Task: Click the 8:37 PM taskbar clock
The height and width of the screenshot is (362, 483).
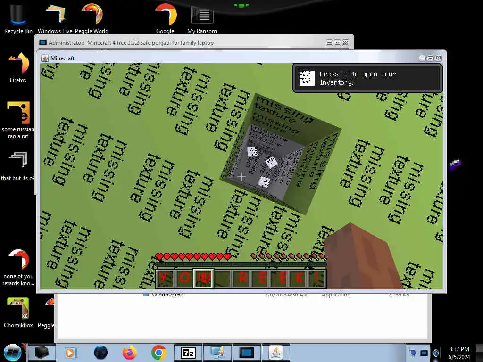Action: click(x=459, y=349)
